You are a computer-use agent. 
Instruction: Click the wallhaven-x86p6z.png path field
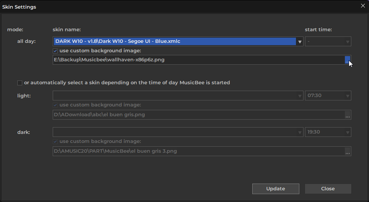click(x=199, y=60)
